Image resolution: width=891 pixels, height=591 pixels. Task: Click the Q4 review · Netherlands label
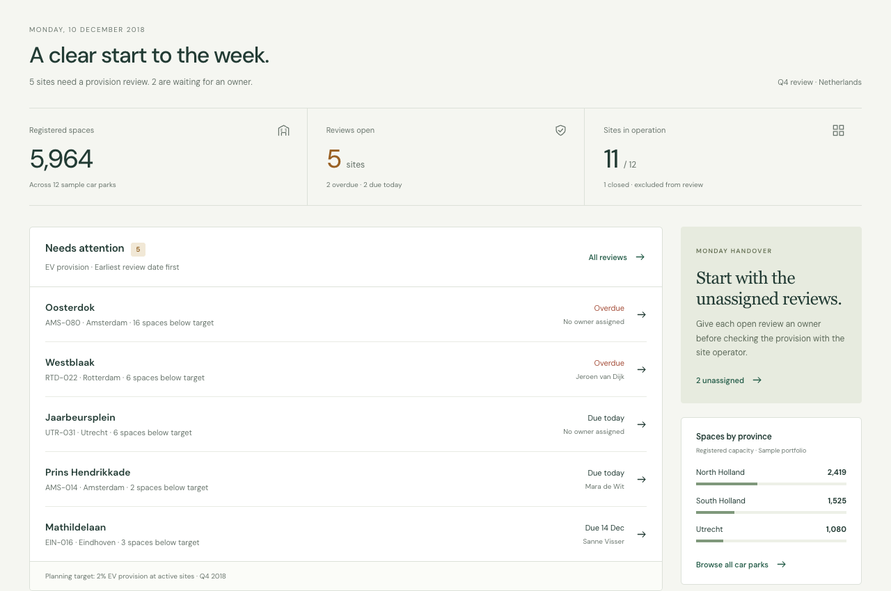click(x=819, y=82)
